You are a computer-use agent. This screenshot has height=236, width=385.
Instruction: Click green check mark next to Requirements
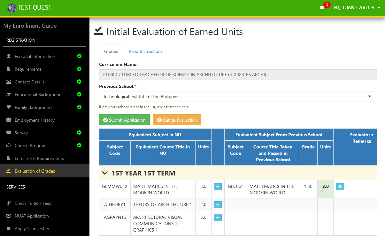click(x=79, y=69)
